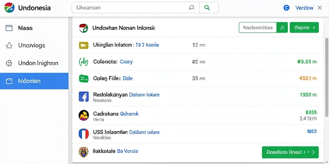Click the 25 m value
The image size is (329, 164).
click(199, 62)
